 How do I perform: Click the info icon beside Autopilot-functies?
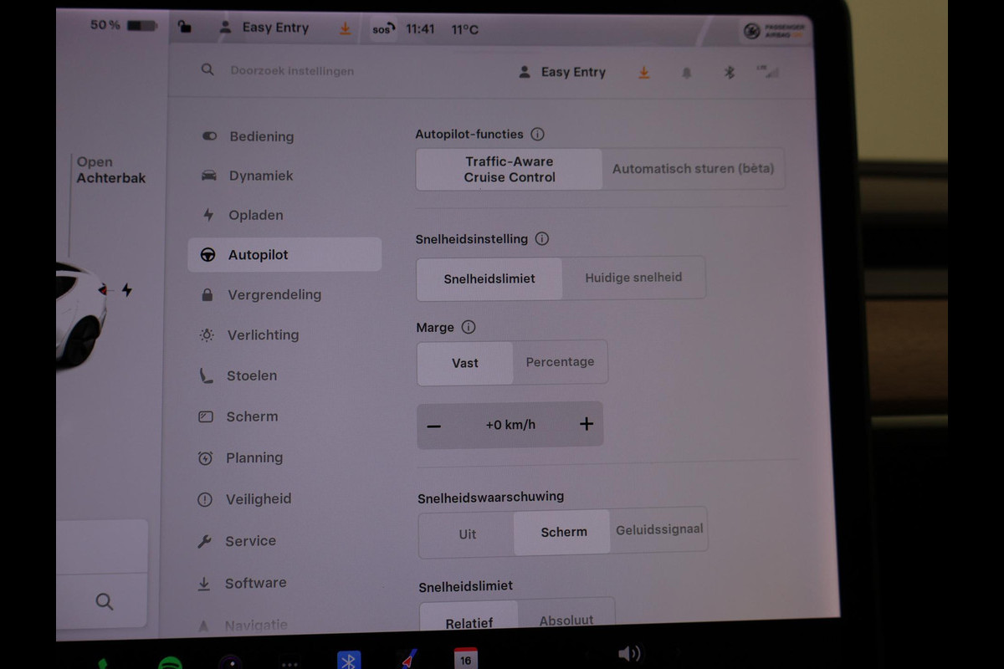[538, 134]
